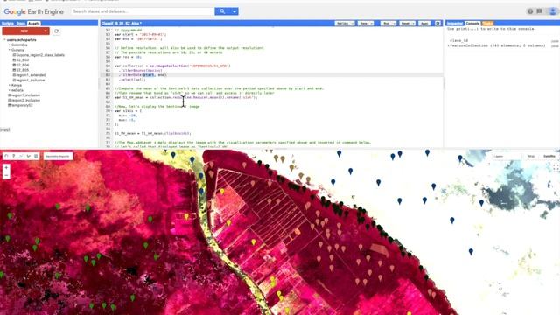Switch to the Docs tab
Image resolution: width=560 pixels, height=315 pixels.
point(21,24)
